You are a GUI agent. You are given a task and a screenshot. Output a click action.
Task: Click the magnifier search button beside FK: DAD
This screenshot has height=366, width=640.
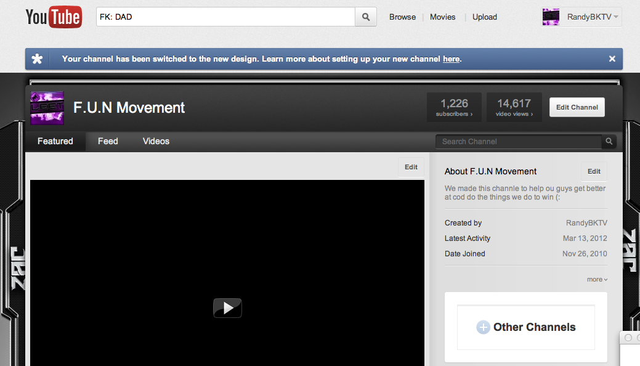pyautogui.click(x=366, y=17)
